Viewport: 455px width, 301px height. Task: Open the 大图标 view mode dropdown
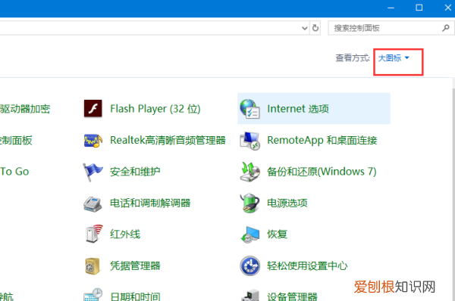click(394, 58)
